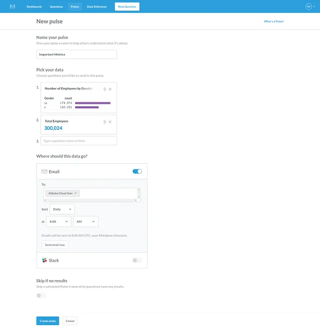Remove the Total Employees card

(110, 122)
